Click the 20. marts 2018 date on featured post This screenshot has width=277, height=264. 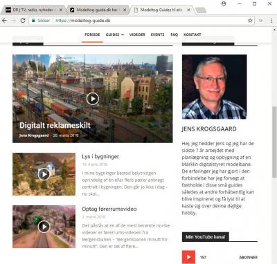click(x=66, y=135)
